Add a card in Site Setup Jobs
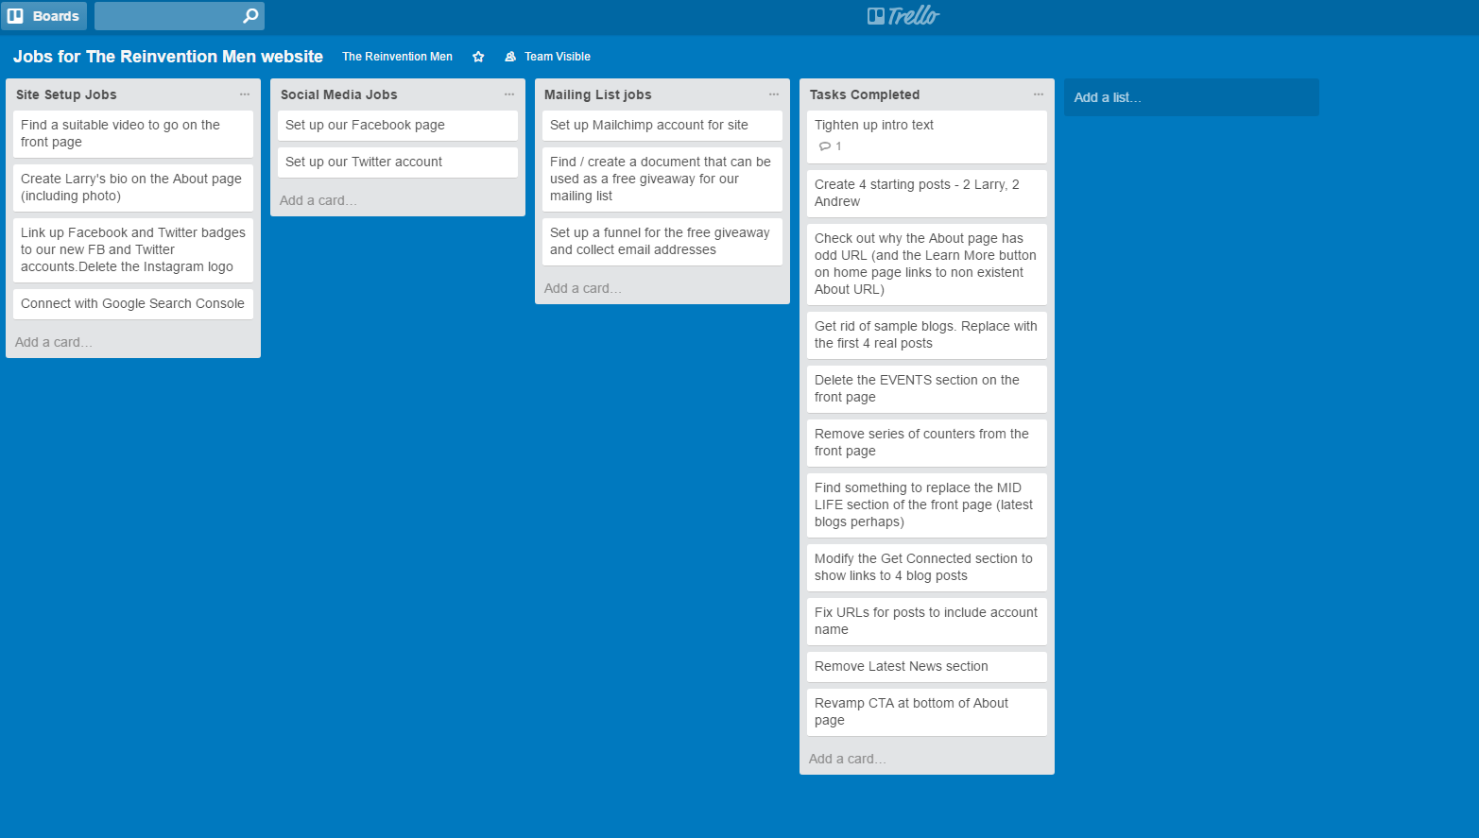 click(x=53, y=342)
